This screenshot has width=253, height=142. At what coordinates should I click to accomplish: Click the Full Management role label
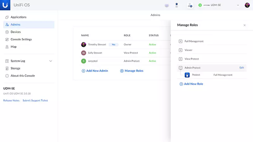pyautogui.click(x=194, y=41)
